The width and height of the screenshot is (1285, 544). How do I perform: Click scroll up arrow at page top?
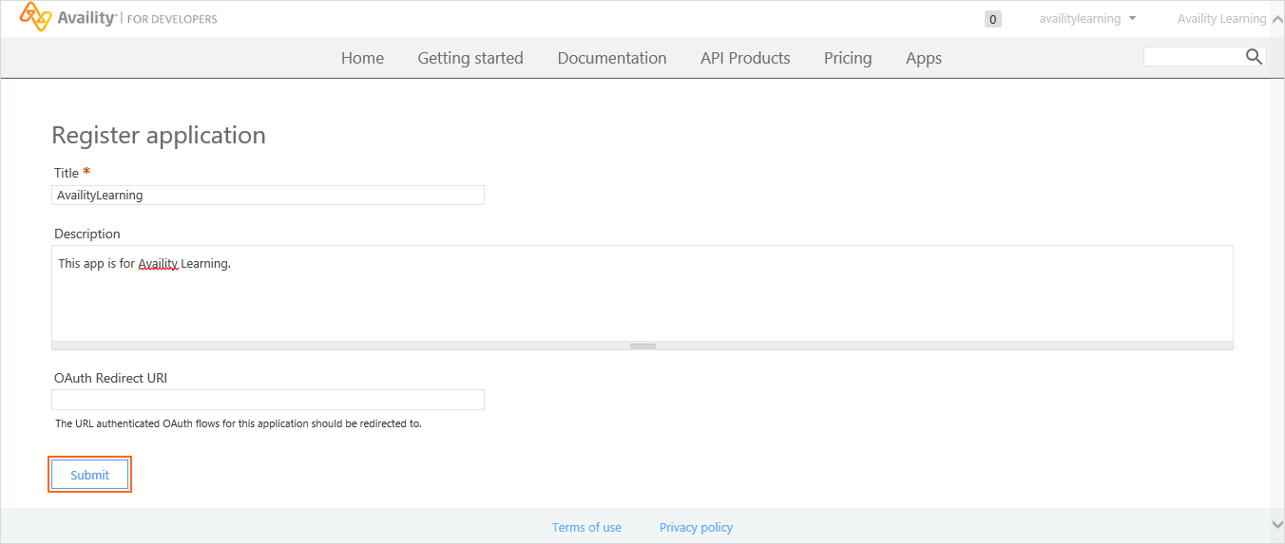(x=1276, y=19)
